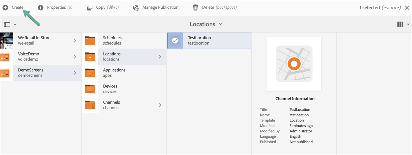Select the Schedules folder icon
The height and width of the screenshot is (155, 412).
click(x=90, y=40)
